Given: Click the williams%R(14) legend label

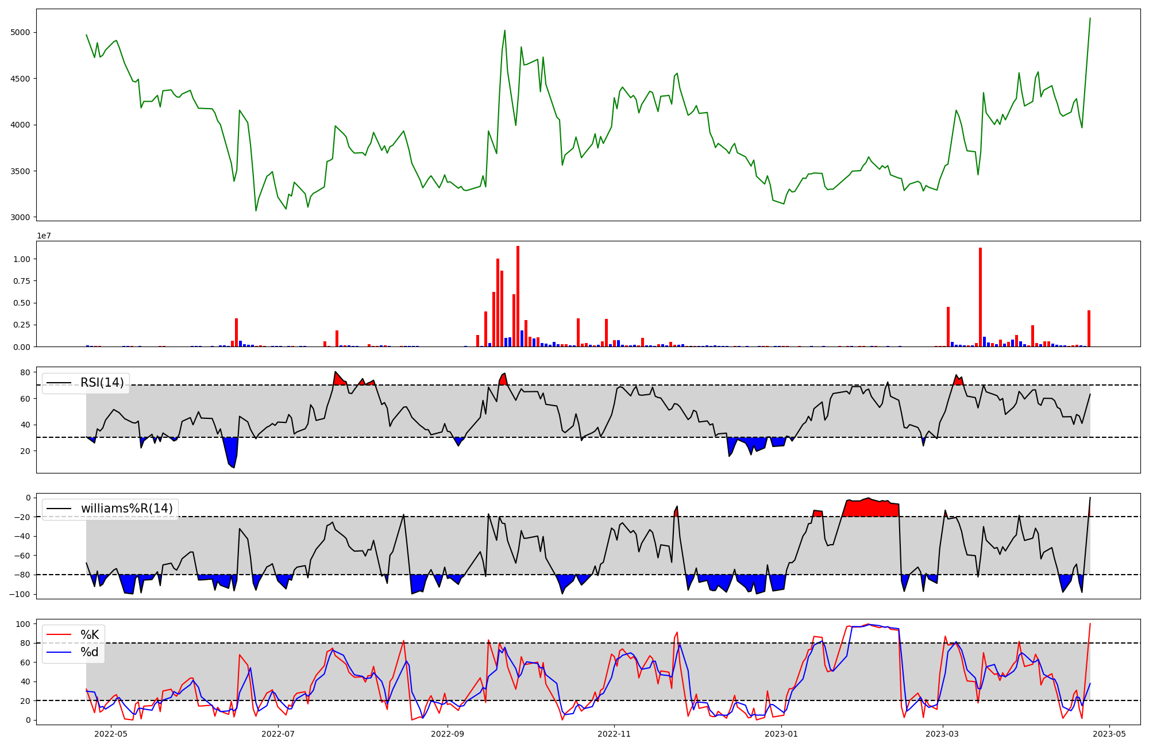Looking at the screenshot, I should (126, 509).
